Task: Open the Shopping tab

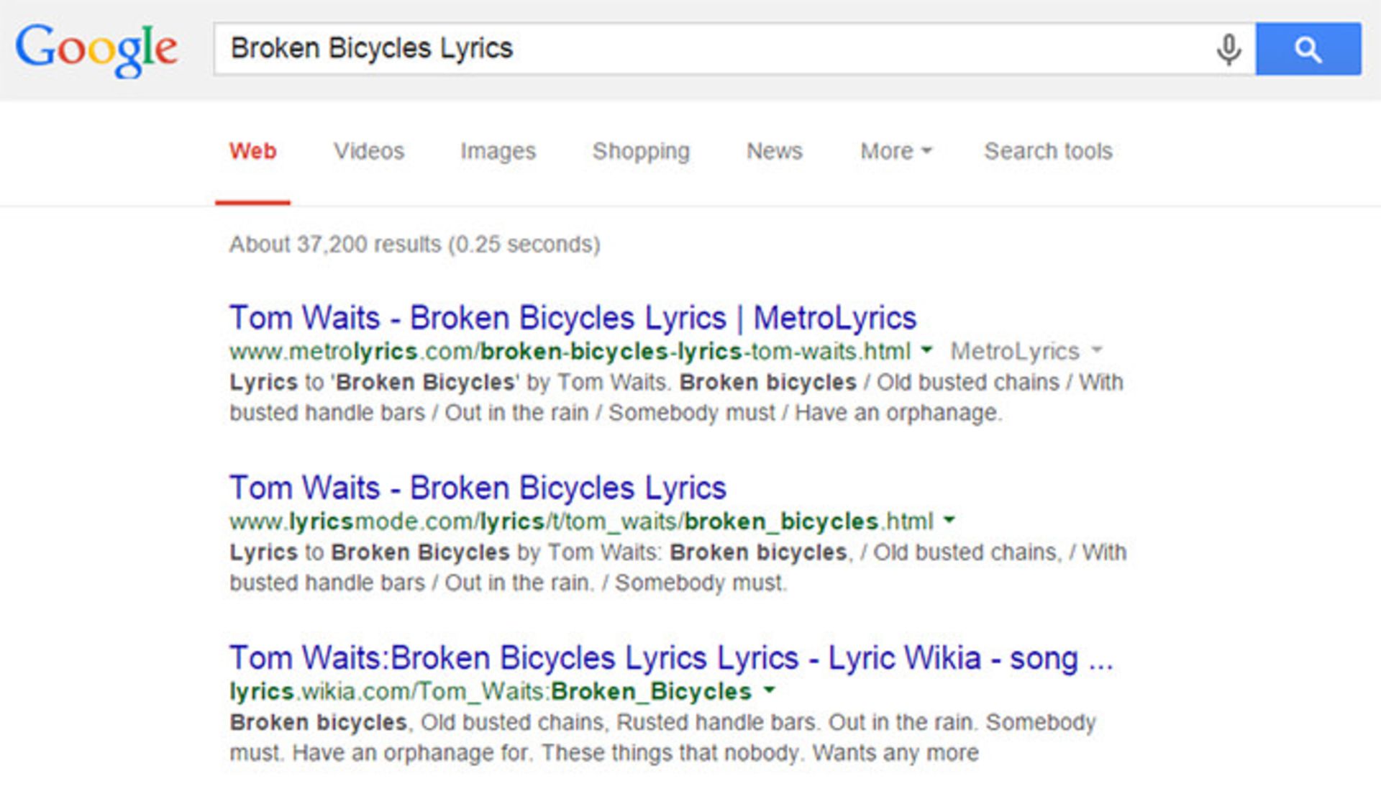Action: click(640, 152)
